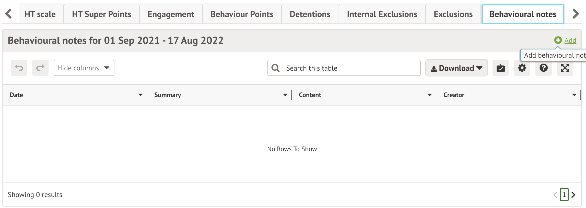The width and height of the screenshot is (586, 208).
Task: Expand the Summary column menu arrow
Action: pos(285,95)
